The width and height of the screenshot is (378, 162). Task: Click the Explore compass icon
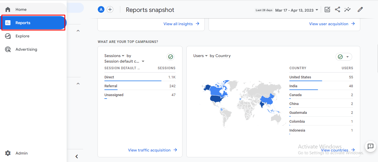[x=8, y=36]
